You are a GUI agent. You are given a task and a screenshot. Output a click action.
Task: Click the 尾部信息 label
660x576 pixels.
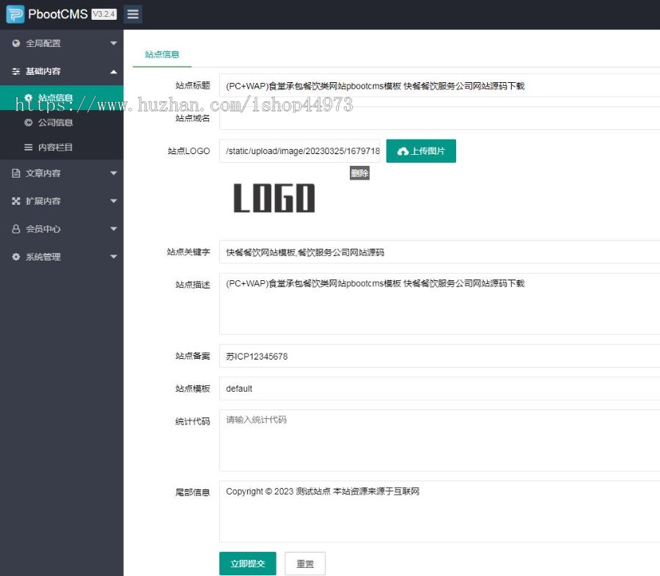click(192, 492)
